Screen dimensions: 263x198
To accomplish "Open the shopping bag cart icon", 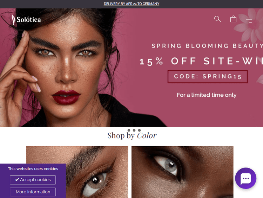I will (233, 19).
